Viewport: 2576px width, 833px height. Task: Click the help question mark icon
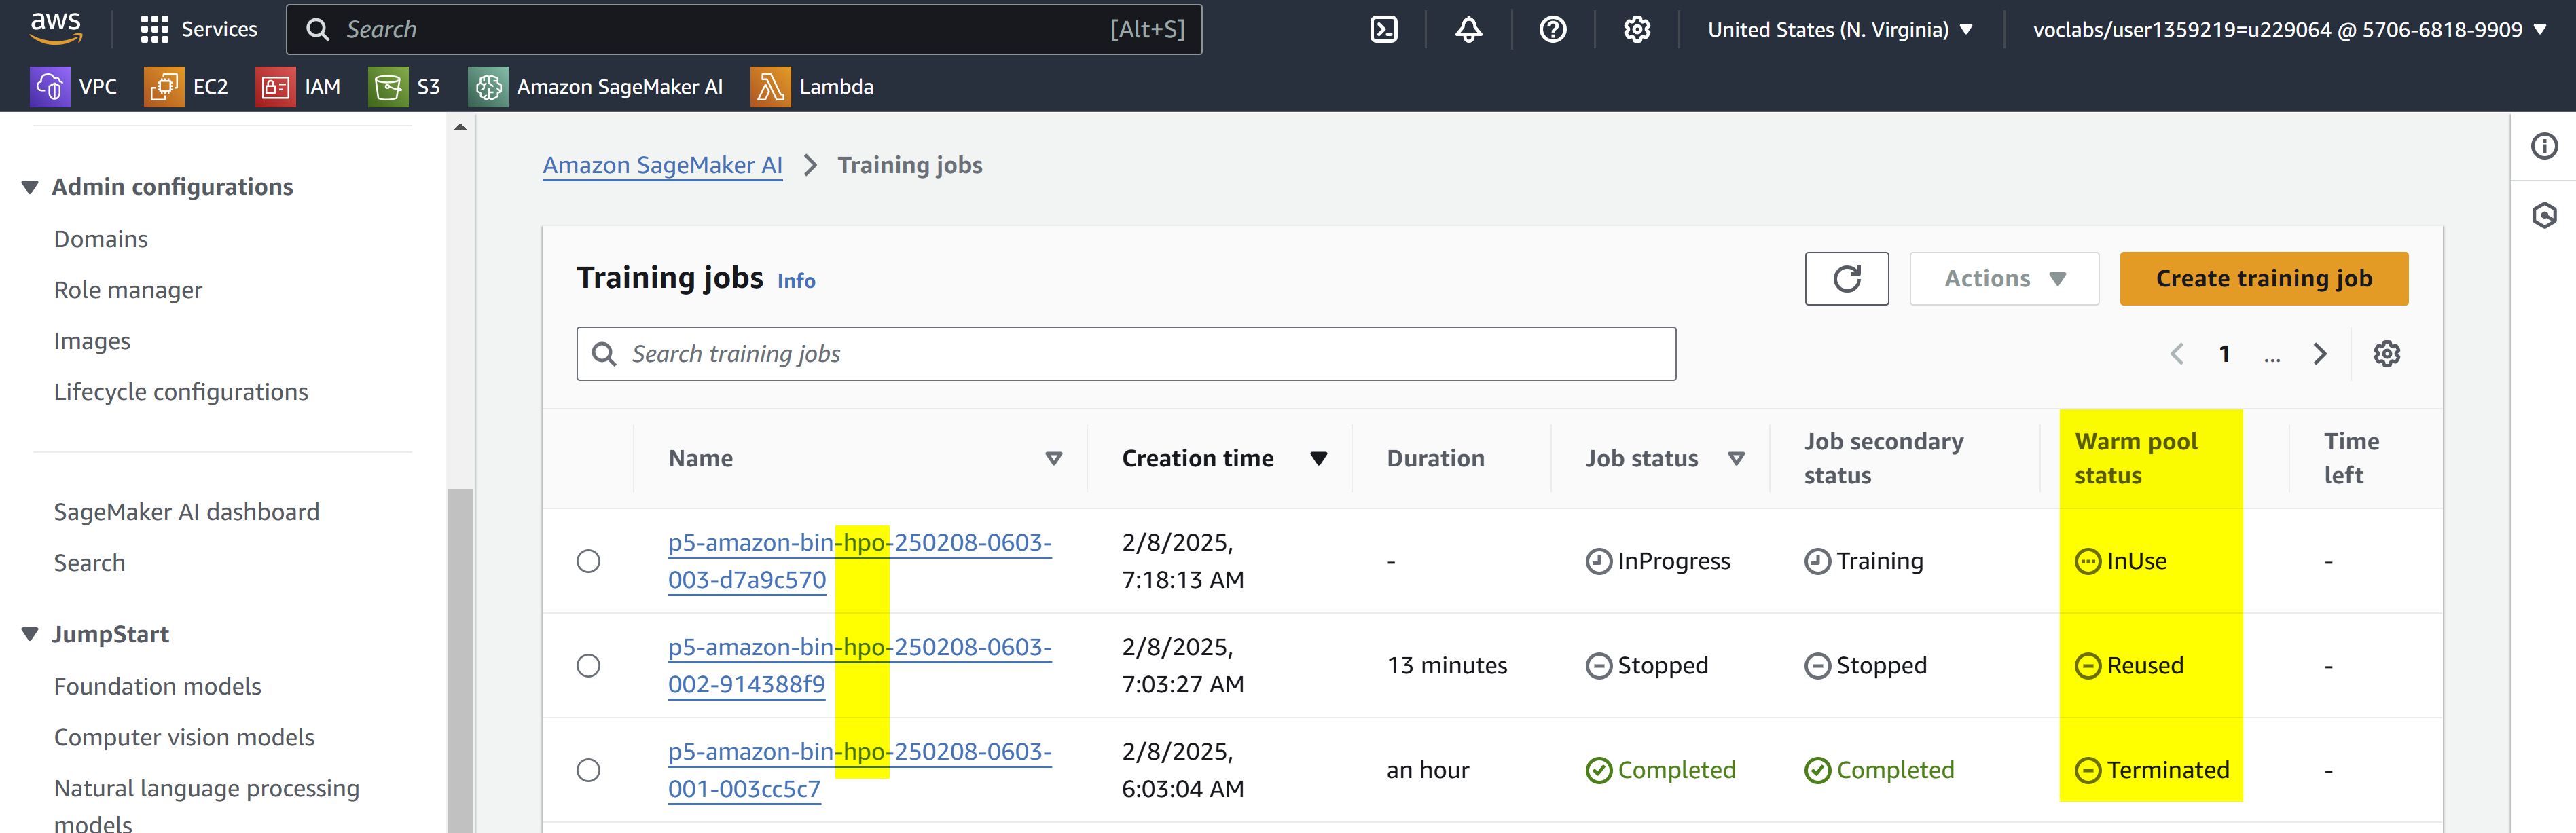coord(1552,30)
